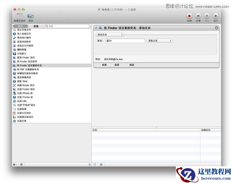Select the 给 PDF 文稿重新命名 action icon
This screenshot has width=233, height=183.
point(14,69)
